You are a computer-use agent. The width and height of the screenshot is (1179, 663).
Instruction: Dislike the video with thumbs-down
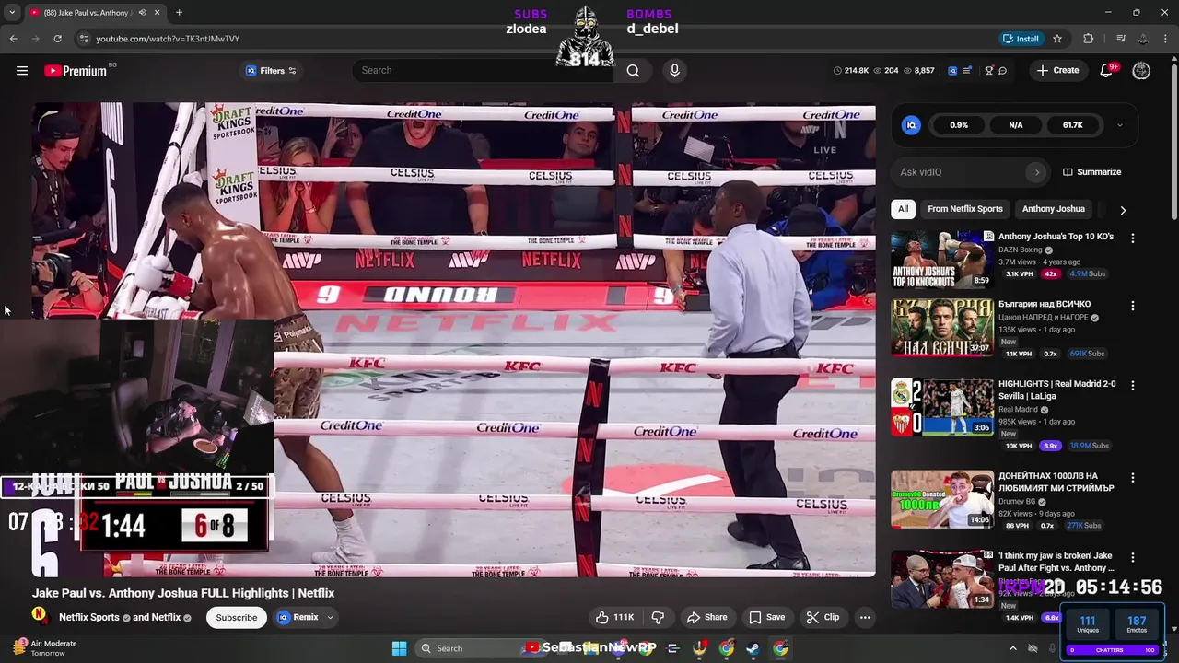coord(658,617)
